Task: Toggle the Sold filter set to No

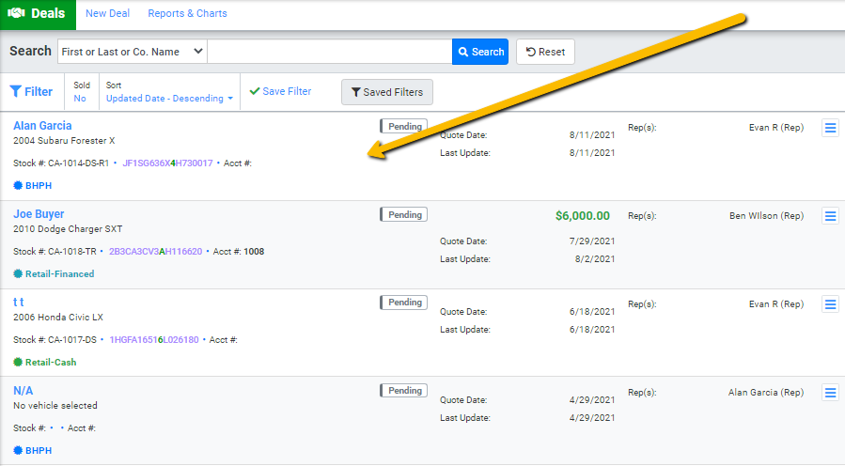Action: (x=80, y=98)
